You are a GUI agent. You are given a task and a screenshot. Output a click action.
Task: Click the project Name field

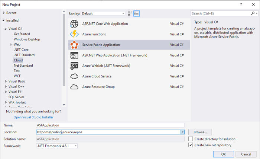(110, 125)
